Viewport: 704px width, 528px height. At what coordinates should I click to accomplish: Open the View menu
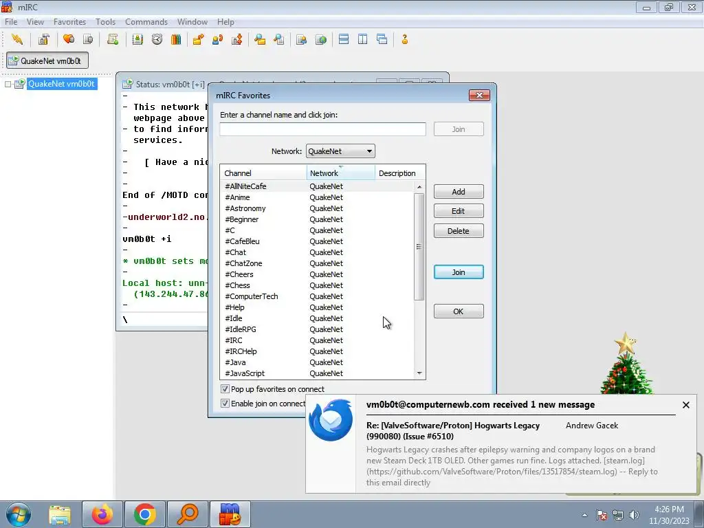point(35,21)
